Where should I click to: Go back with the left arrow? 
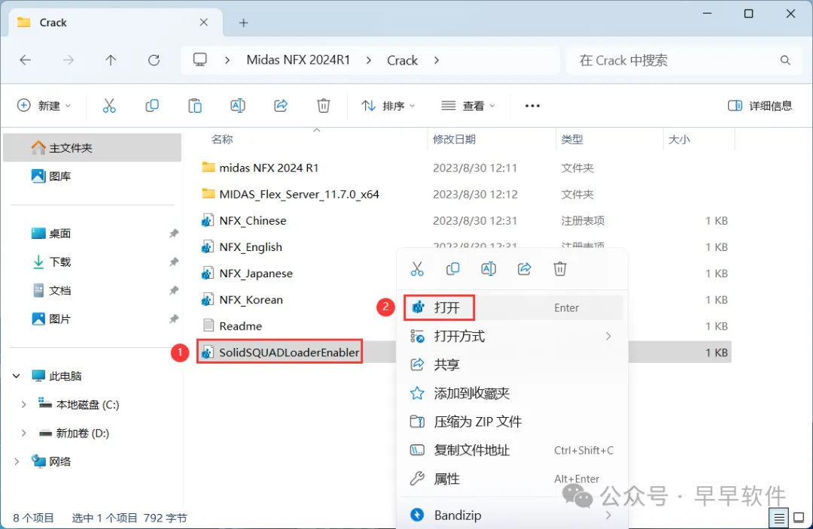pos(25,60)
